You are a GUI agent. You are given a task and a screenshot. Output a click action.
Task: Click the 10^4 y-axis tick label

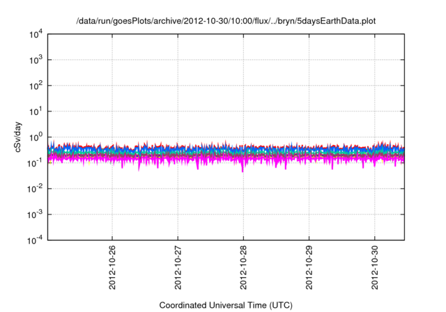(x=35, y=35)
